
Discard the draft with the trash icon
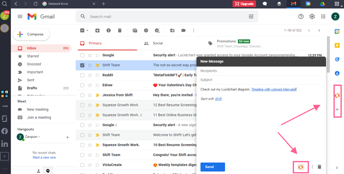(319, 167)
